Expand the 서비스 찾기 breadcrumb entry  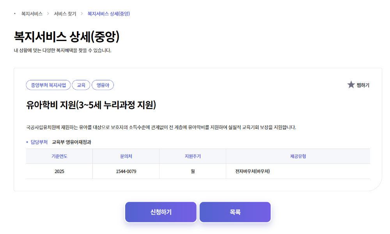tap(65, 13)
